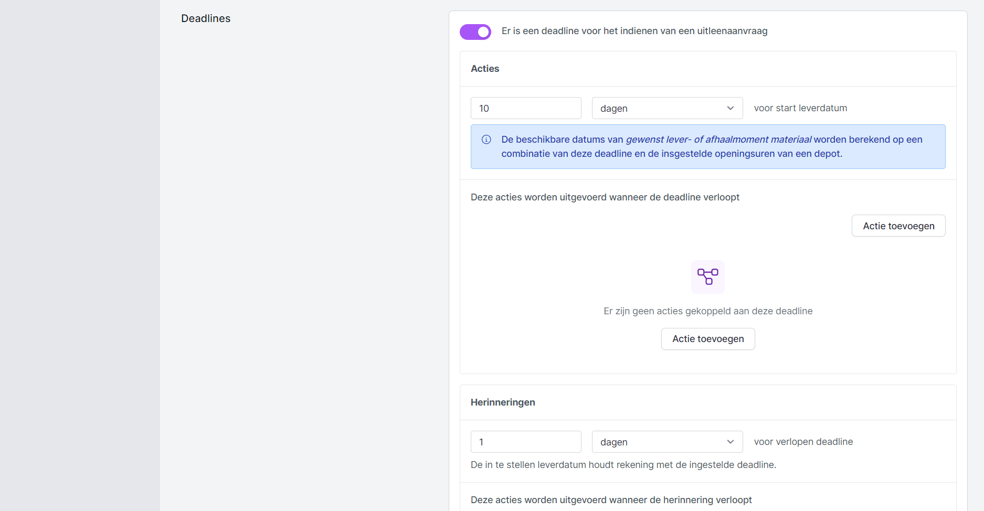
Task: Click the Deadlines section heading
Action: (206, 18)
